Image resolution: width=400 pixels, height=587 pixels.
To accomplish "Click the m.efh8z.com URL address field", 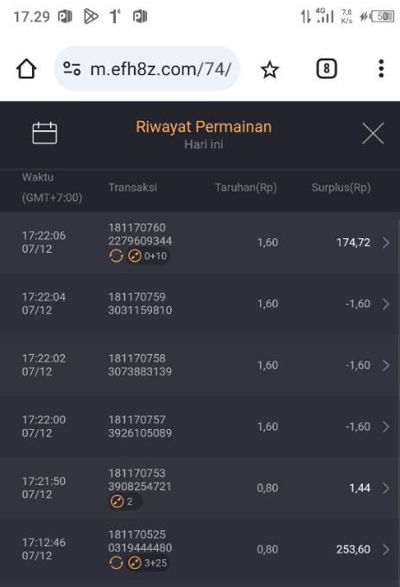I will 147,69.
